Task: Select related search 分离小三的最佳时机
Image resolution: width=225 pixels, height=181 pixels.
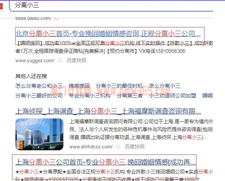Action: (x=119, y=86)
